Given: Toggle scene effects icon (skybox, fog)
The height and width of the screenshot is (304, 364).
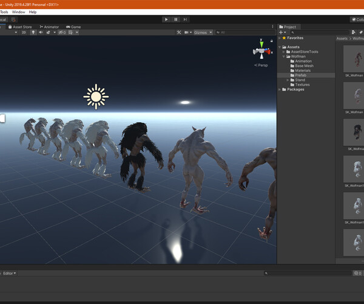Looking at the screenshot, I should [x=49, y=32].
